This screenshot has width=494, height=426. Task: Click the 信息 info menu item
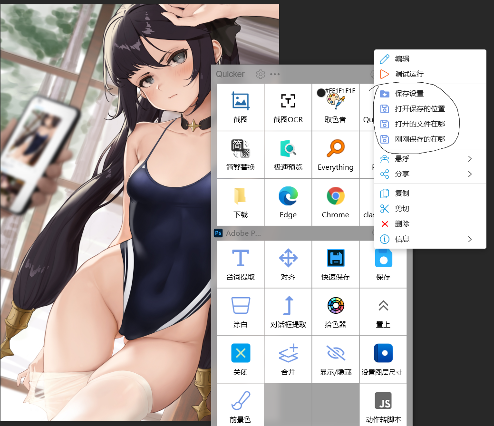point(430,239)
